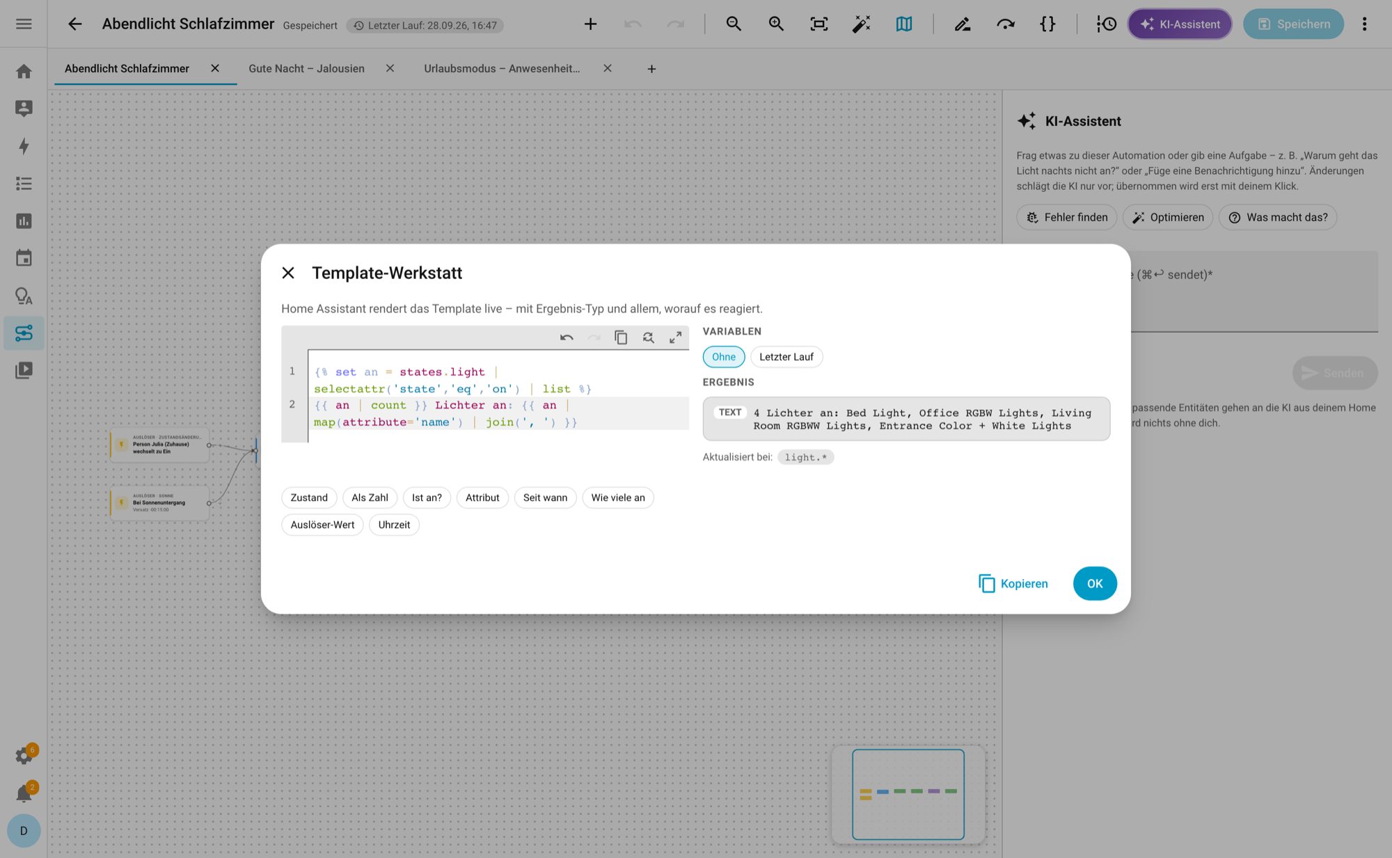Insert the Als Zahl snippet
This screenshot has height=858, width=1392.
(370, 498)
